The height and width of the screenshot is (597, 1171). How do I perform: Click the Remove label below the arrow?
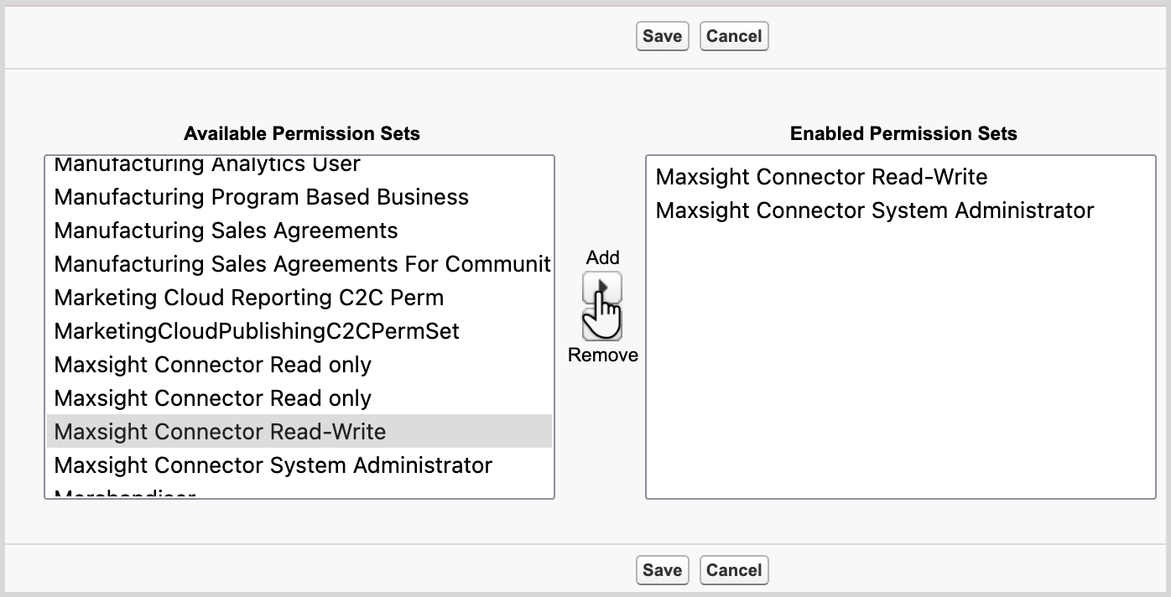(x=603, y=355)
